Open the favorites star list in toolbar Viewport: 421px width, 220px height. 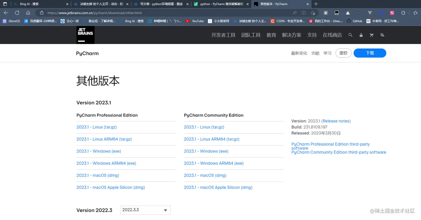pos(415,13)
